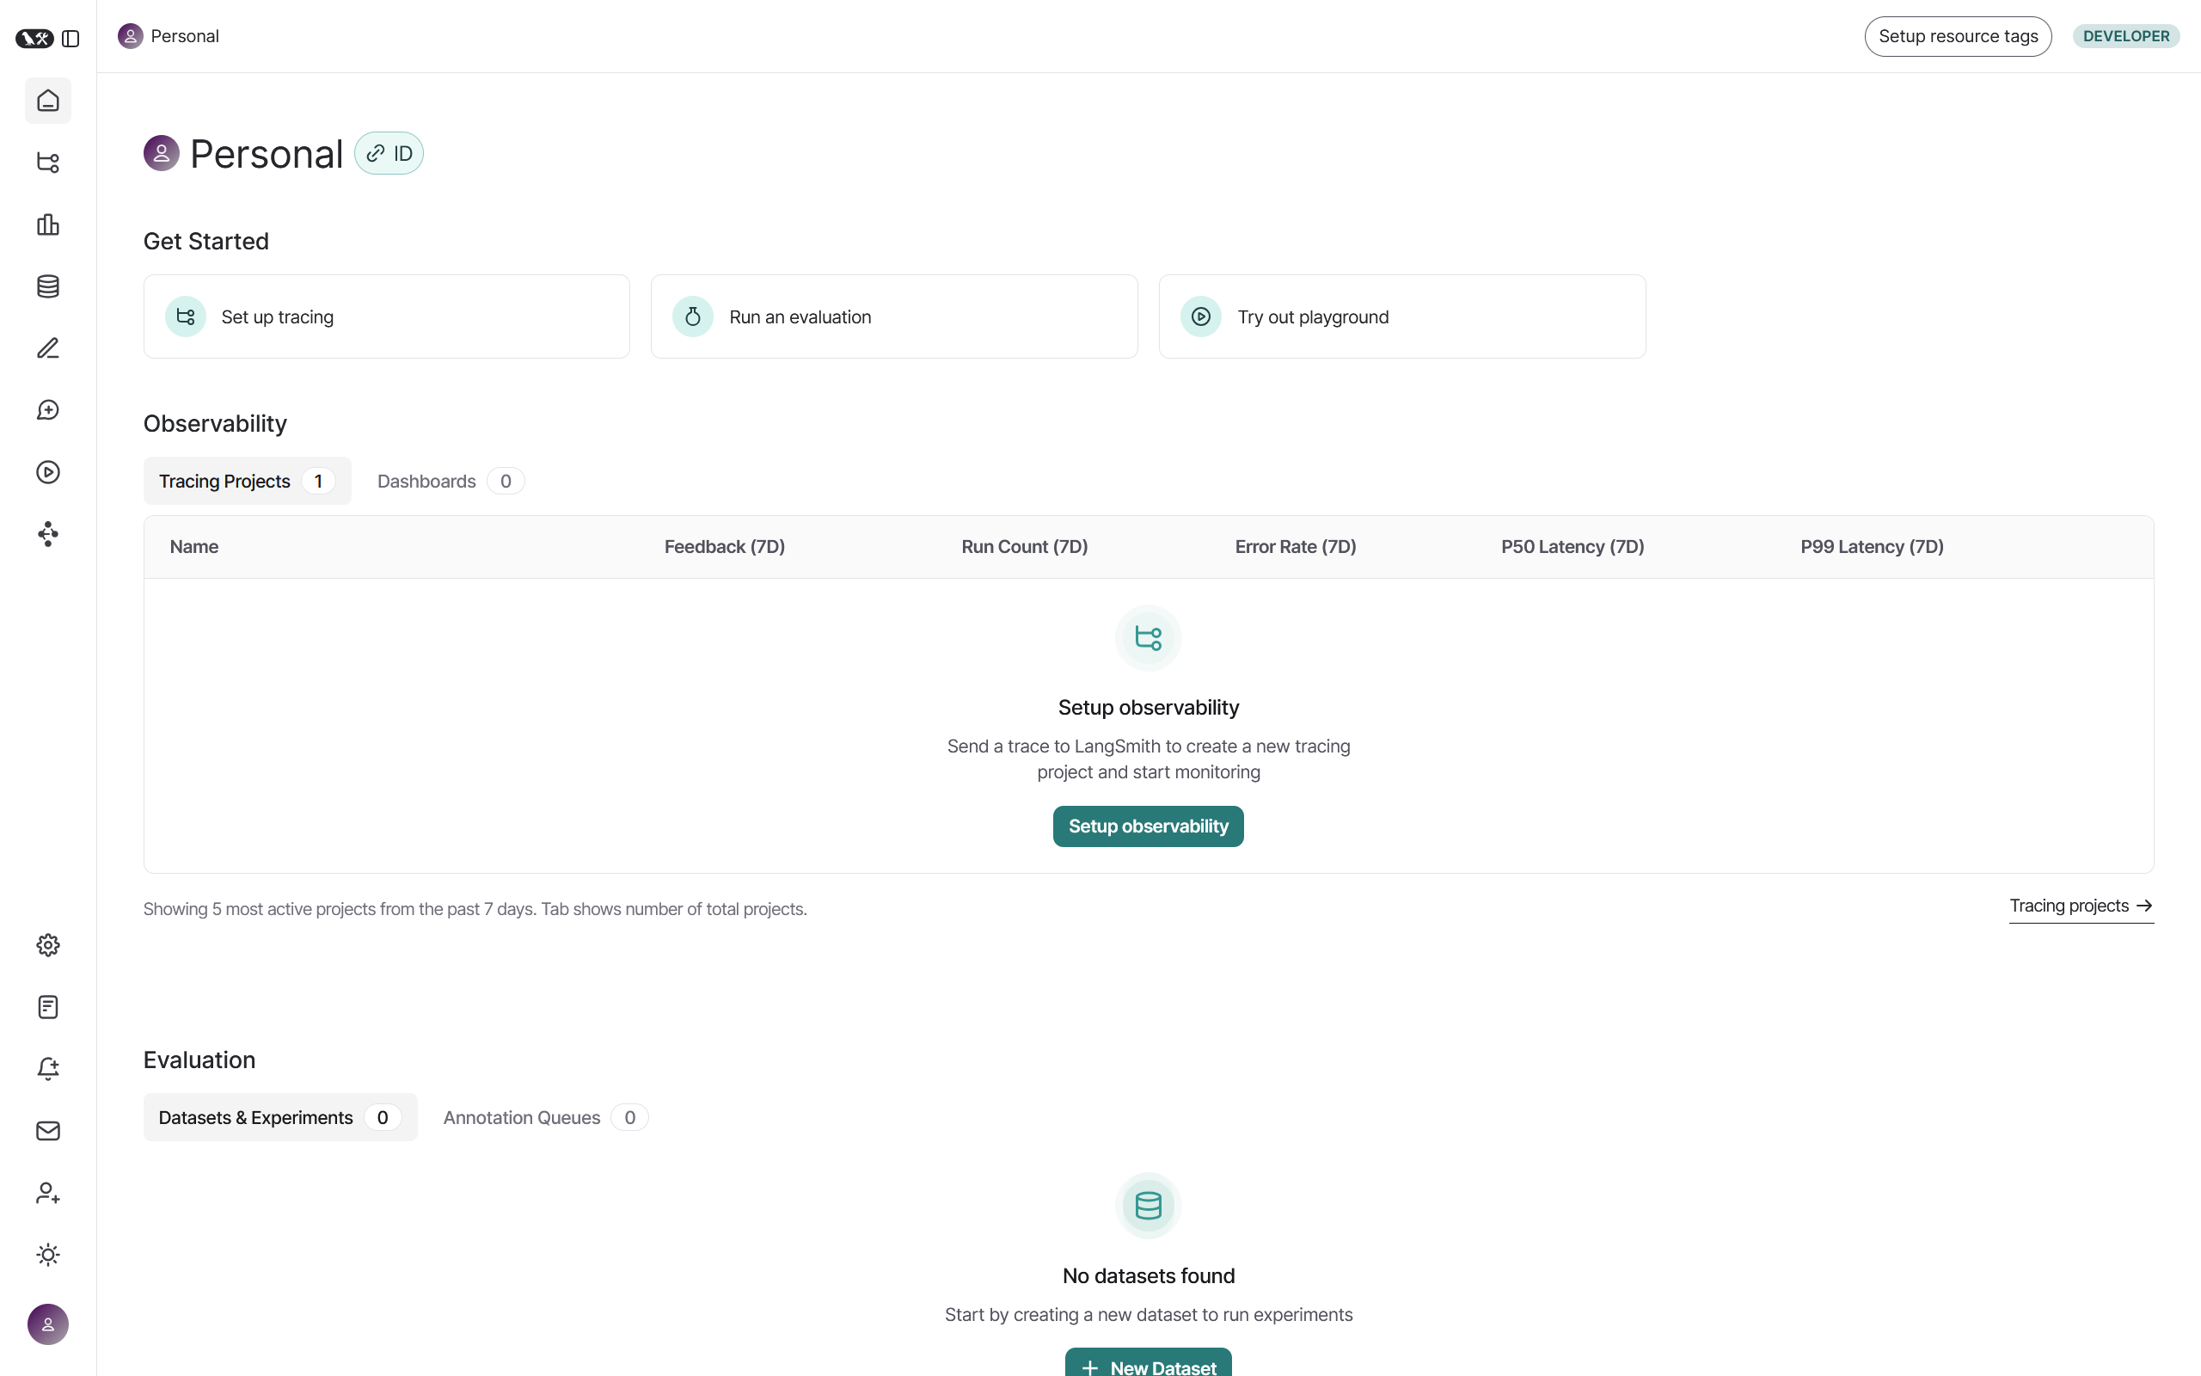Click the Personal avatar beside page title
The image size is (2201, 1376).
click(x=162, y=153)
